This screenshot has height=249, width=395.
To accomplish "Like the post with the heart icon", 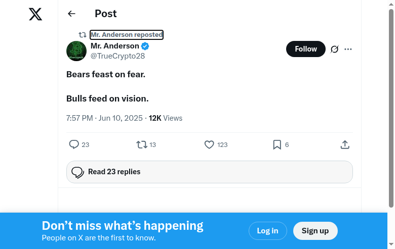I will click(x=209, y=144).
